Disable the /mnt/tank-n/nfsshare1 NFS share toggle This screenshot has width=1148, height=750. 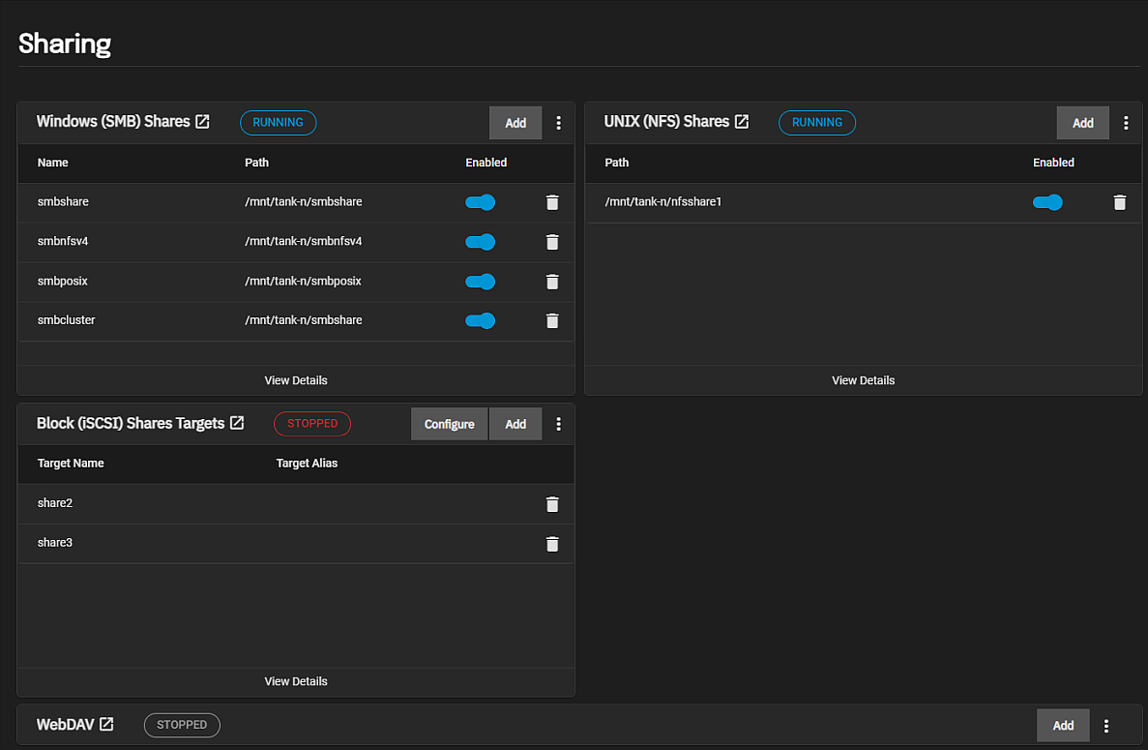click(1047, 202)
